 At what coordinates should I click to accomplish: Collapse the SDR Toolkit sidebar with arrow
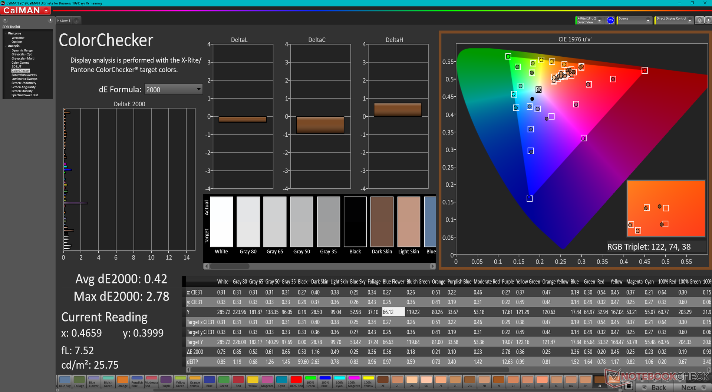(x=50, y=20)
